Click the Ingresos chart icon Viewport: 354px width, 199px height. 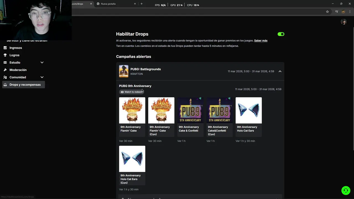tap(5, 48)
